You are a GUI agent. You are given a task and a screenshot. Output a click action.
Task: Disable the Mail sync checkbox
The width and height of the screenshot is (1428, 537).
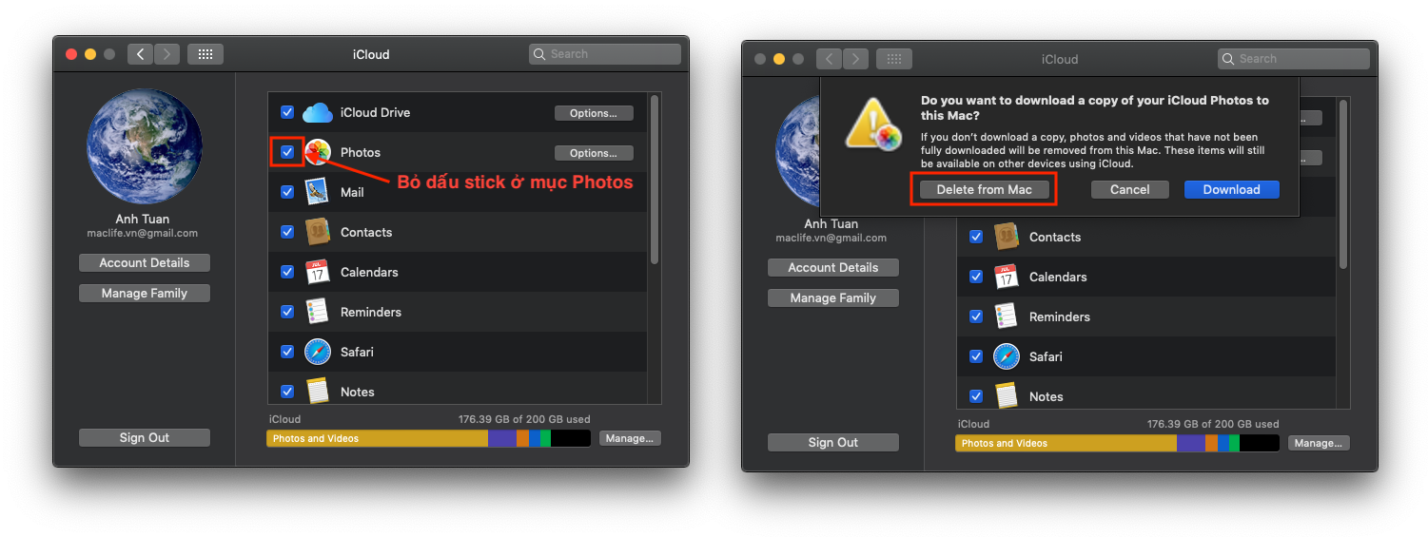pyautogui.click(x=287, y=192)
